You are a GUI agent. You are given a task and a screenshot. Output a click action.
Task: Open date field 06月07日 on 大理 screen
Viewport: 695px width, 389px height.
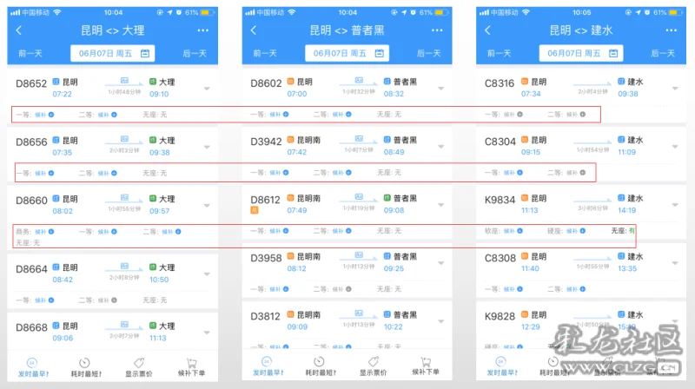click(113, 54)
